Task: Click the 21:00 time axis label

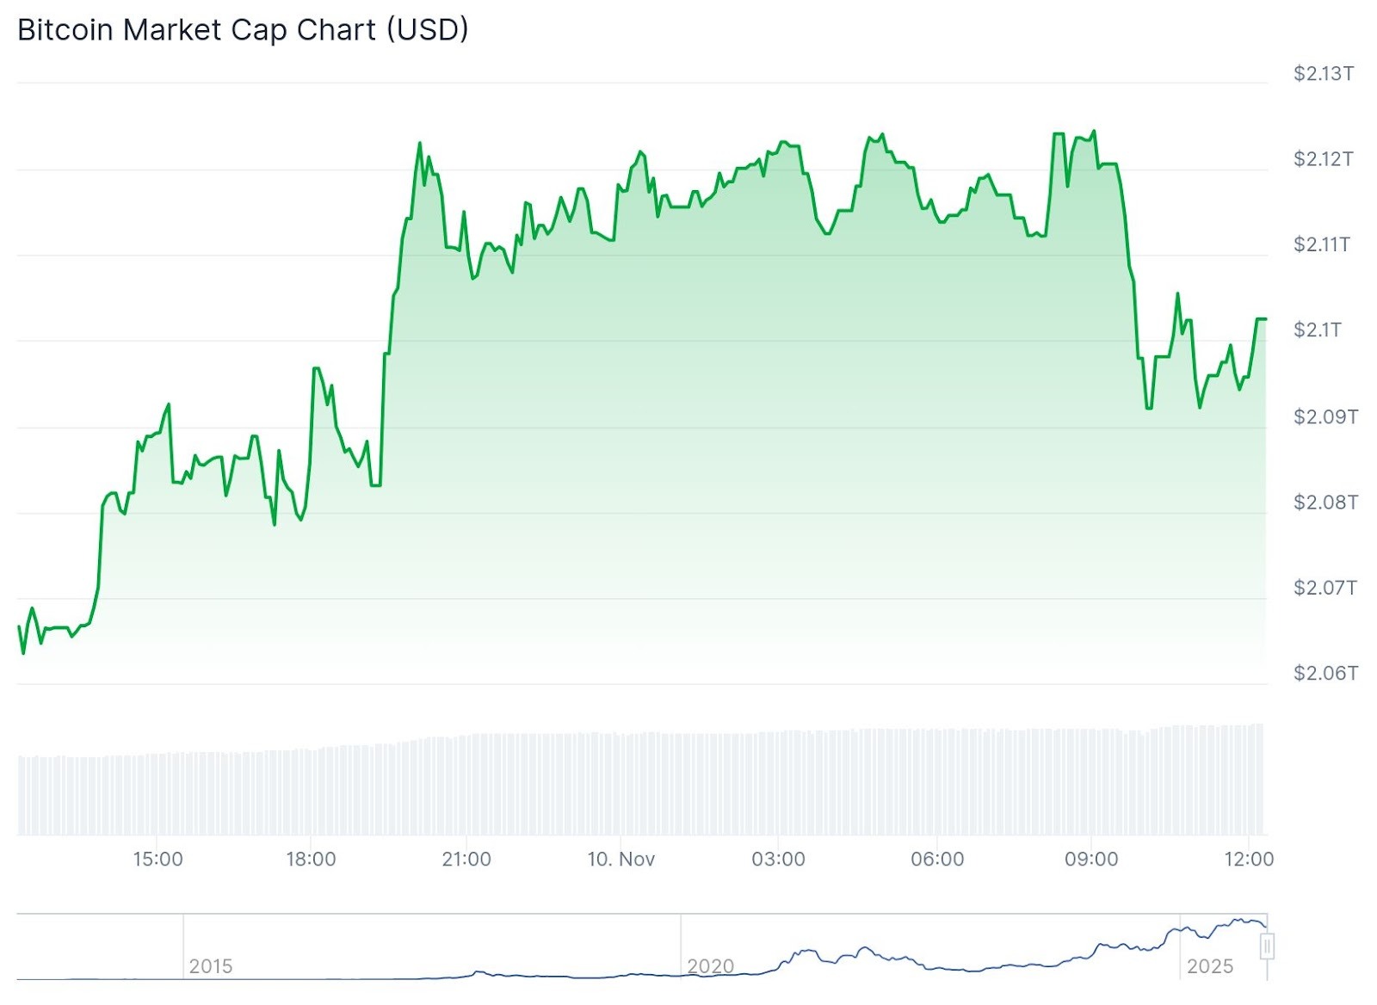Action: pos(466,859)
